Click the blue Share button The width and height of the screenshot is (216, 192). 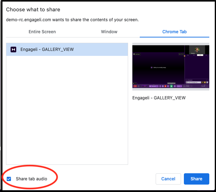pos(197,179)
